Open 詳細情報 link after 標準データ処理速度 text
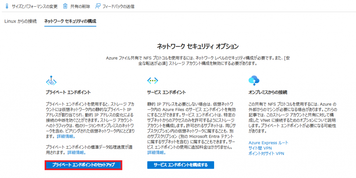356x178 pixels. [77, 153]
